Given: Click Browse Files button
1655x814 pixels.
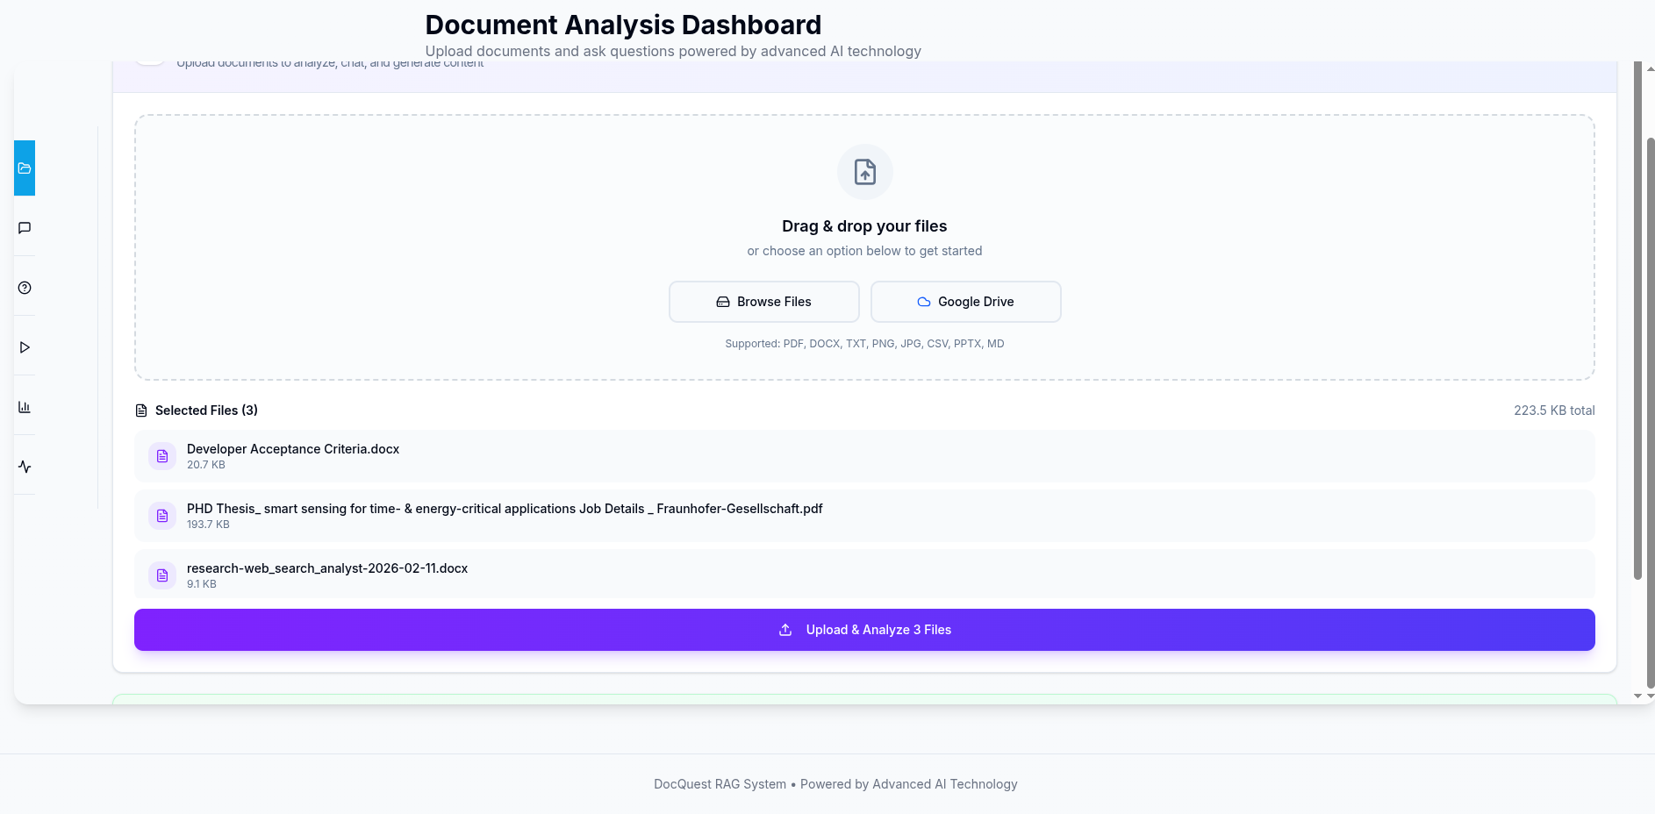Looking at the screenshot, I should 763,301.
